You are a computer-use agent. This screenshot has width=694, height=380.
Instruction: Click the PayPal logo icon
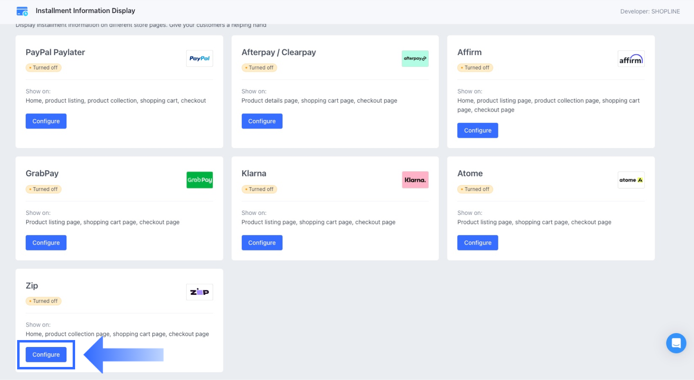point(199,58)
